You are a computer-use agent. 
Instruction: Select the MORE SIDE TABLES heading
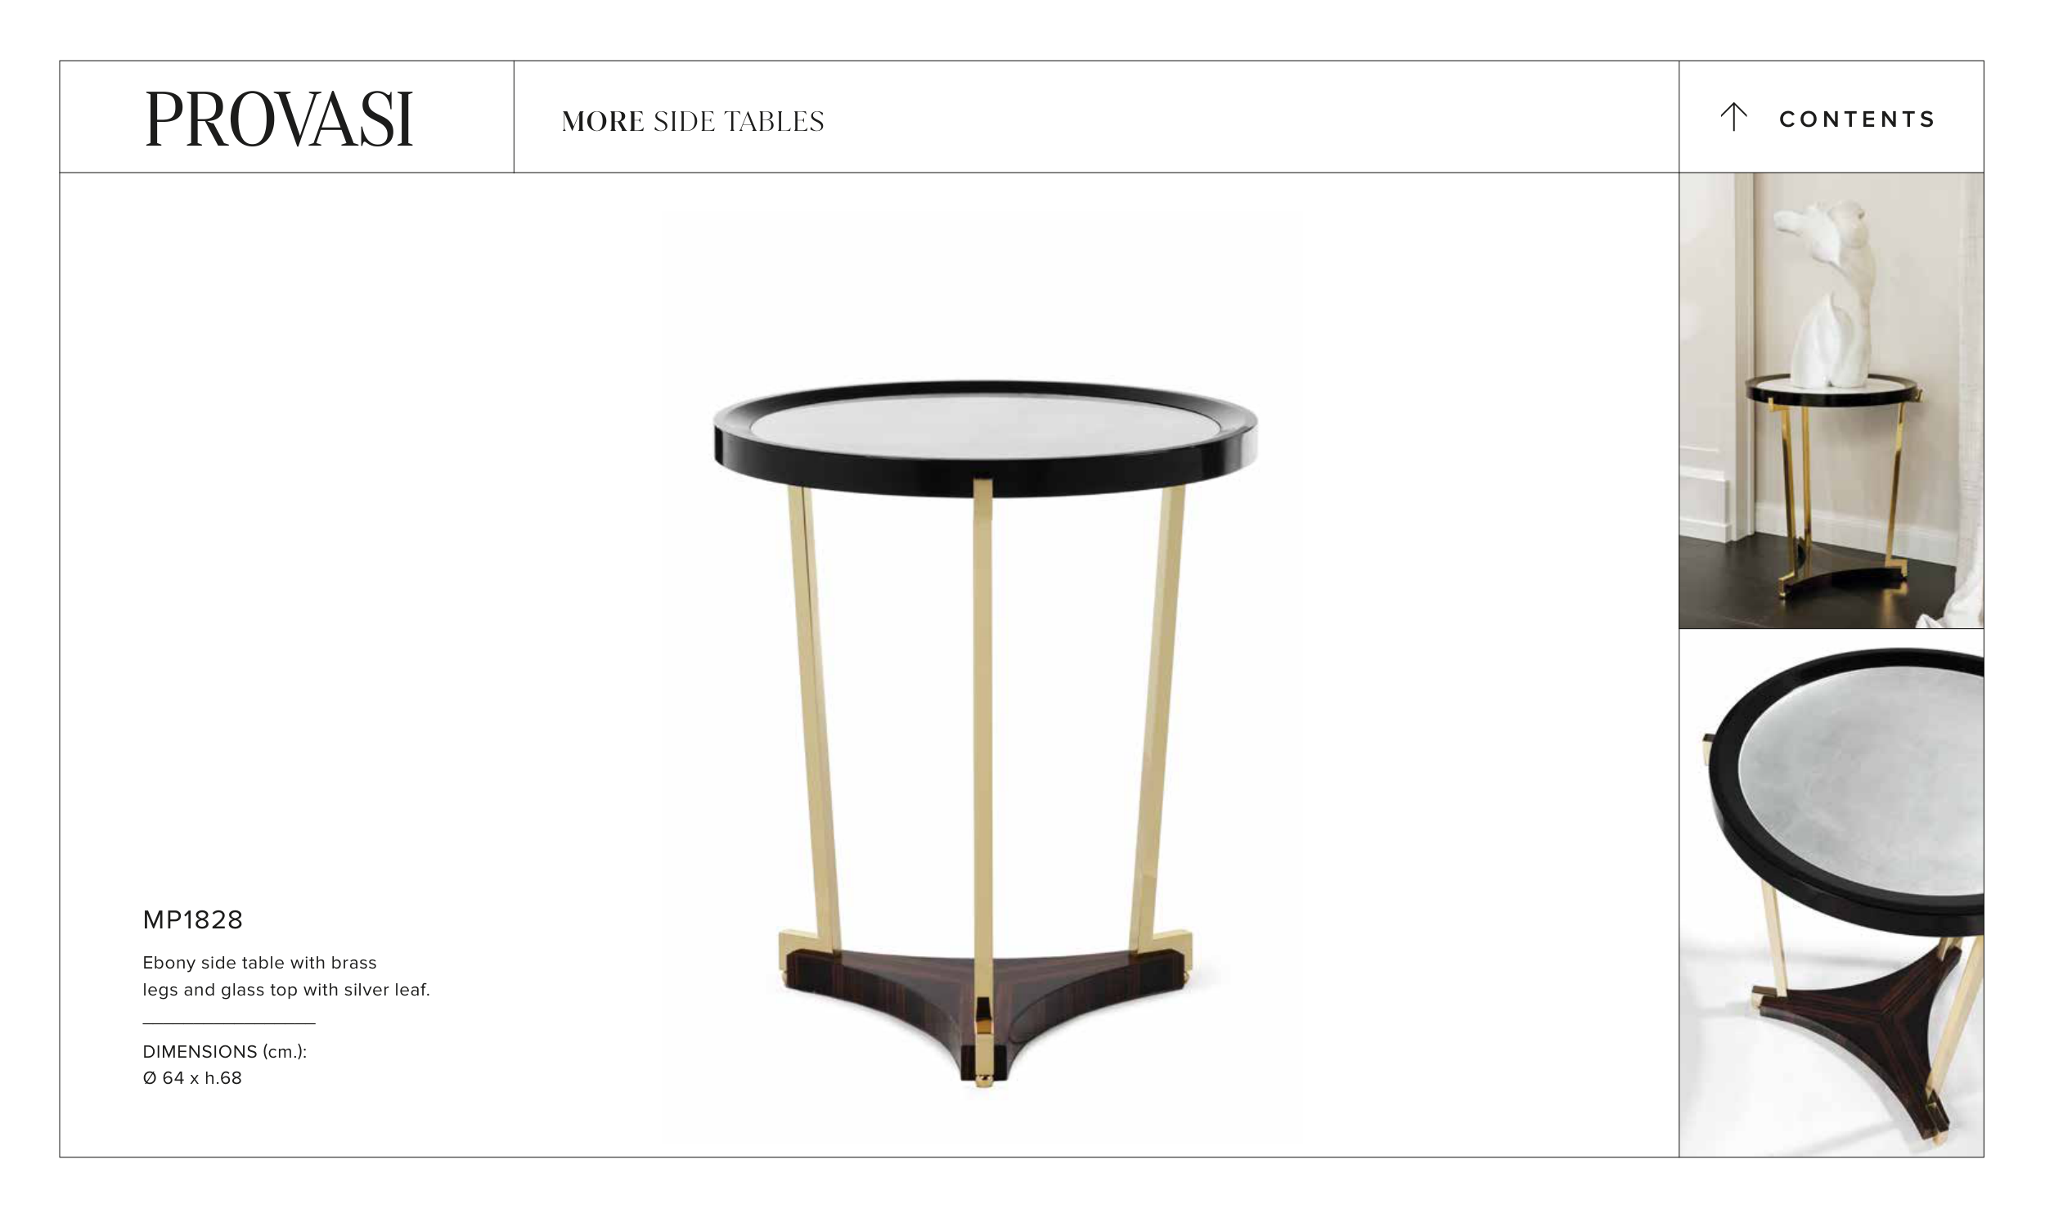tap(693, 121)
